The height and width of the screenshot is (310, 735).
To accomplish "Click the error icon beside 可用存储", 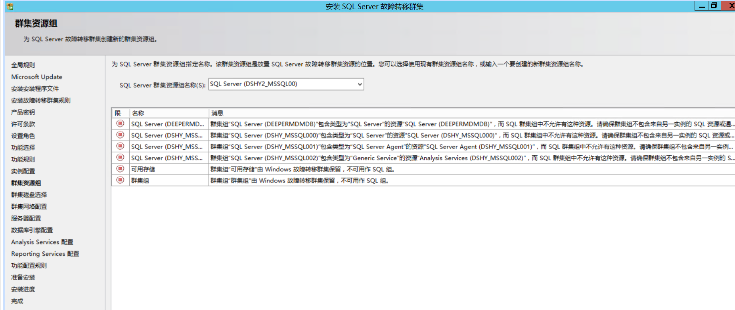I will 120,169.
